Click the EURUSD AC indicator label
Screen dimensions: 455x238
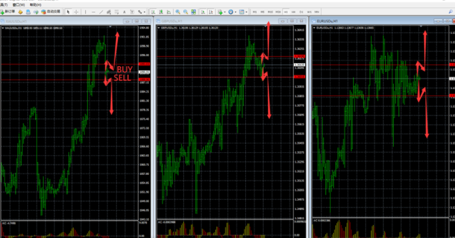(322, 220)
